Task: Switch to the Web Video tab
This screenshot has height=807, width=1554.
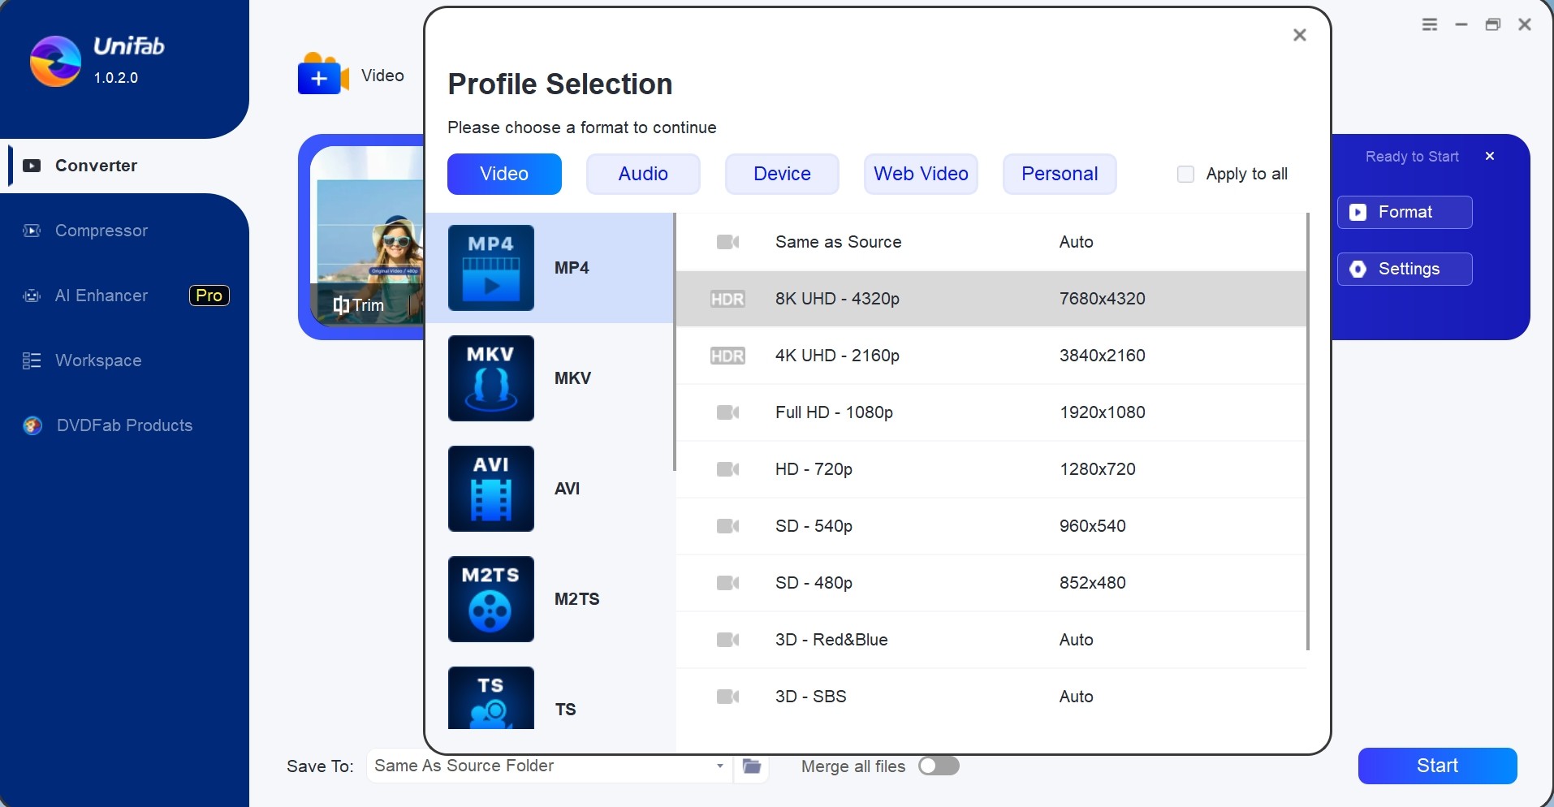Action: (921, 175)
